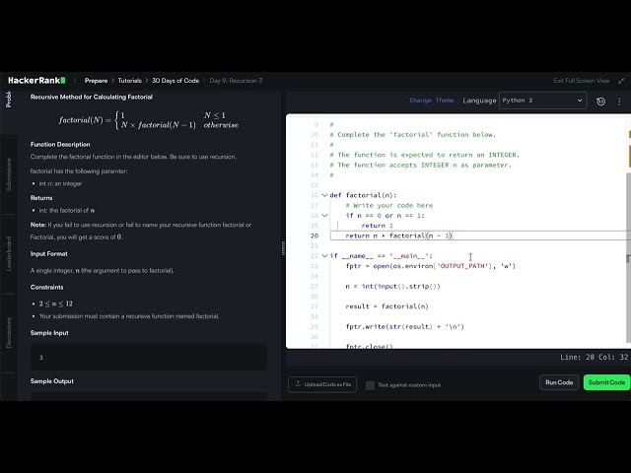Screen dimensions: 631x473
Task: Click the 'Constraints' heading
Action: 46,287
